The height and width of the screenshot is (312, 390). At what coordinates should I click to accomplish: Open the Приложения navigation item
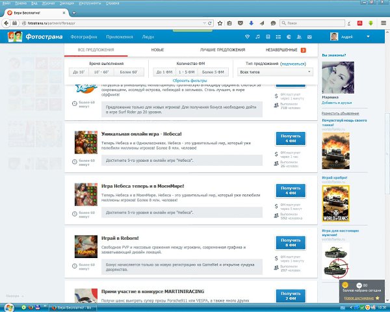120,37
